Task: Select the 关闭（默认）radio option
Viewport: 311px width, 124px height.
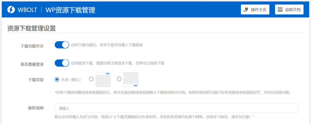Action: (57, 79)
